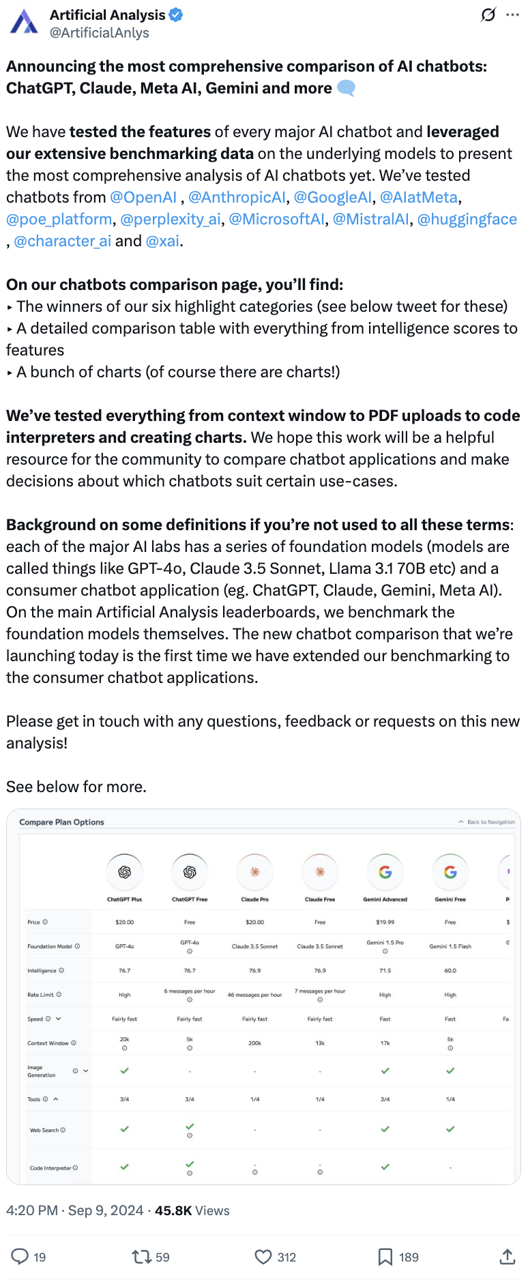The image size is (528, 1280).
Task: Click the share upload icon
Action: coord(507,1256)
